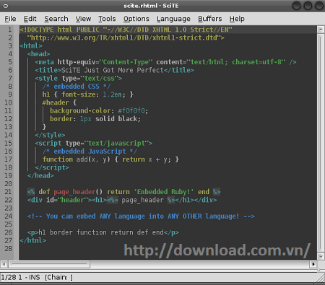The height and width of the screenshot is (285, 325).
Task: Click the xhtml1-strict.dtd URL on line 2
Action: point(126,38)
